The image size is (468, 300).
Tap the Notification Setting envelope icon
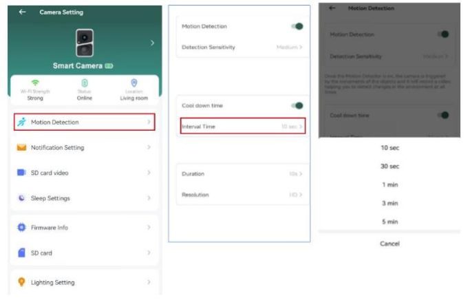tap(21, 148)
